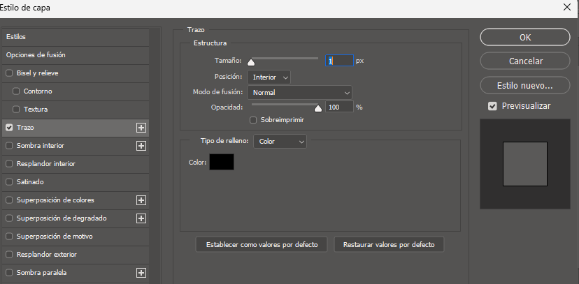Enable the Sombra interior checkbox
The width and height of the screenshot is (579, 284).
click(x=9, y=146)
